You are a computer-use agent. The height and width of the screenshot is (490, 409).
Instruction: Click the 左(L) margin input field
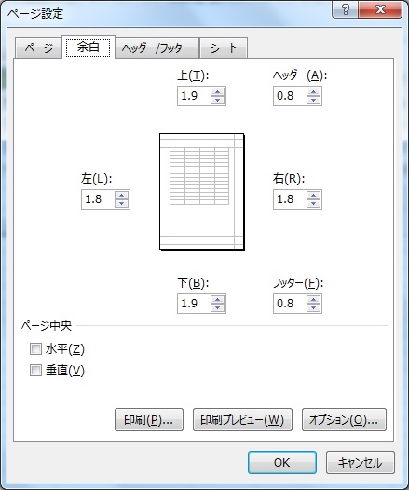click(x=98, y=199)
